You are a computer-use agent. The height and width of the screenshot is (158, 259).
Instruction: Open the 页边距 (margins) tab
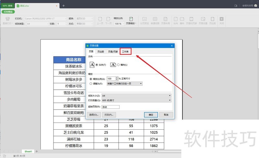101,52
